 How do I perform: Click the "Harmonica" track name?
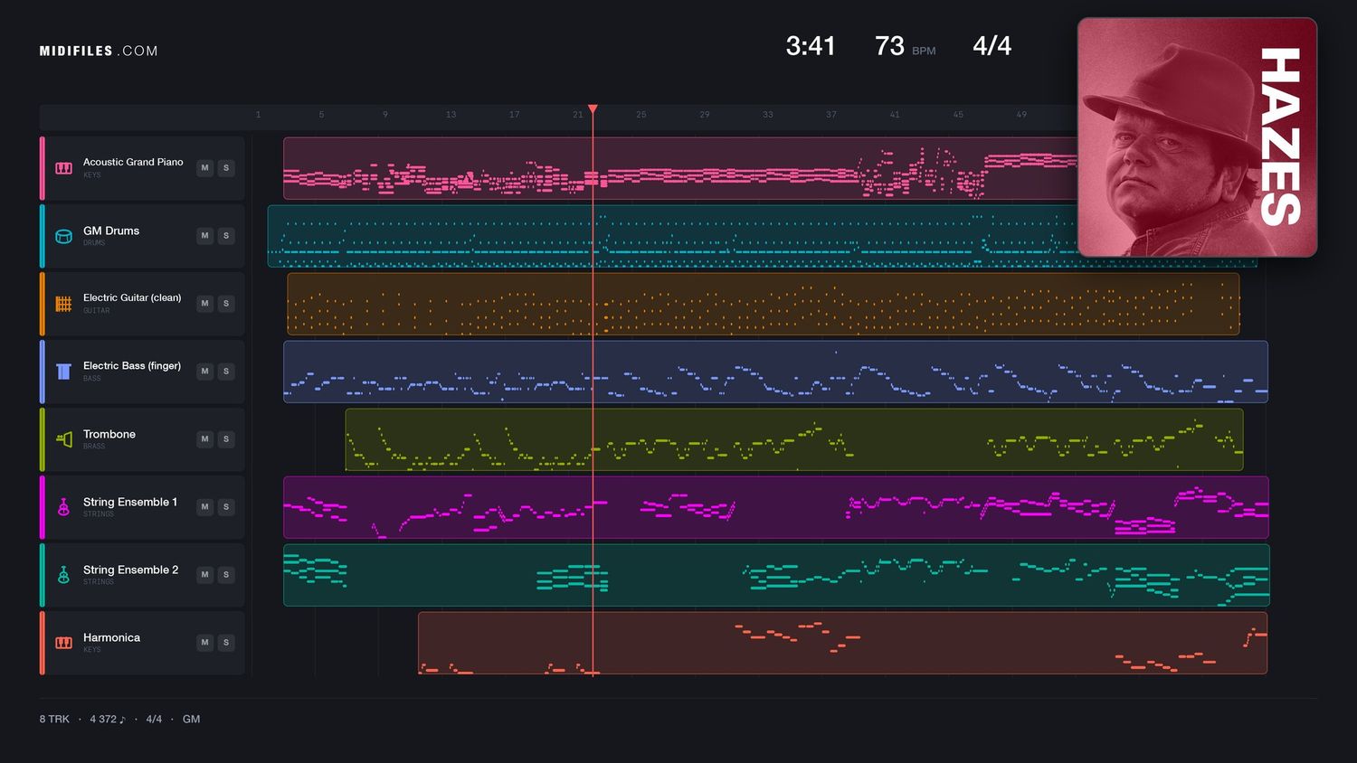pyautogui.click(x=112, y=637)
